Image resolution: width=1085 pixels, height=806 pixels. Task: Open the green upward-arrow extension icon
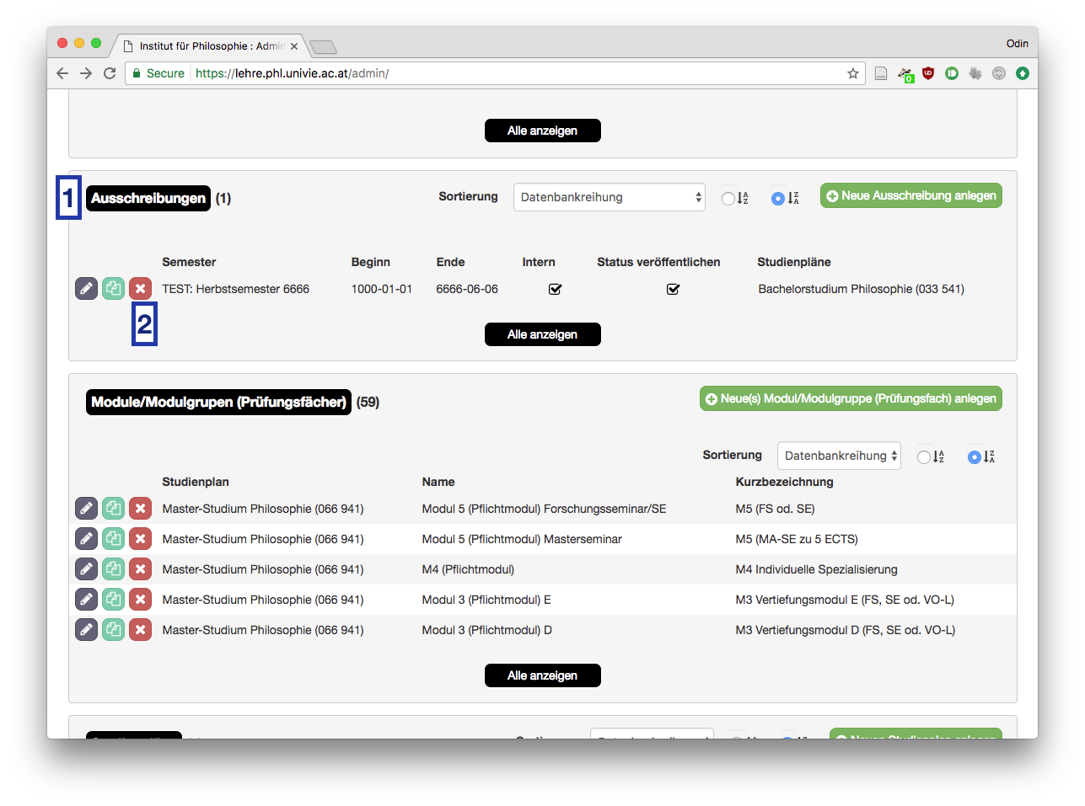1023,73
